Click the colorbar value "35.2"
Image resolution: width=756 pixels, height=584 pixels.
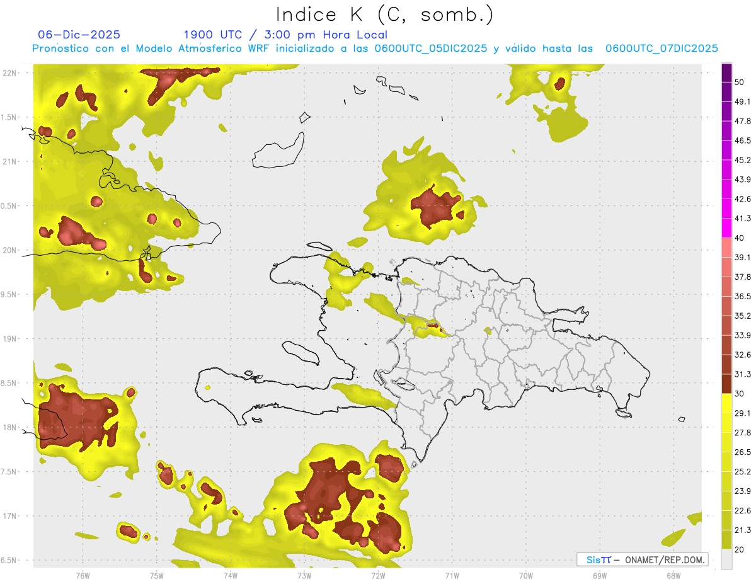click(x=743, y=316)
